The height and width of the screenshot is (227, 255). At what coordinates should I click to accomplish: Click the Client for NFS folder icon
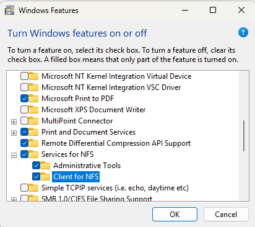(45, 177)
